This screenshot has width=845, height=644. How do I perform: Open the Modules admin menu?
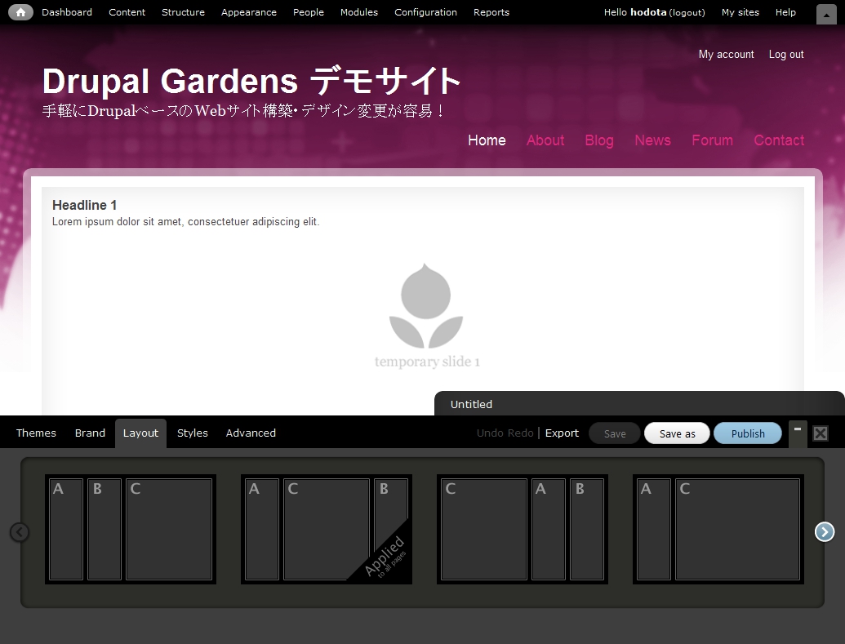click(359, 12)
